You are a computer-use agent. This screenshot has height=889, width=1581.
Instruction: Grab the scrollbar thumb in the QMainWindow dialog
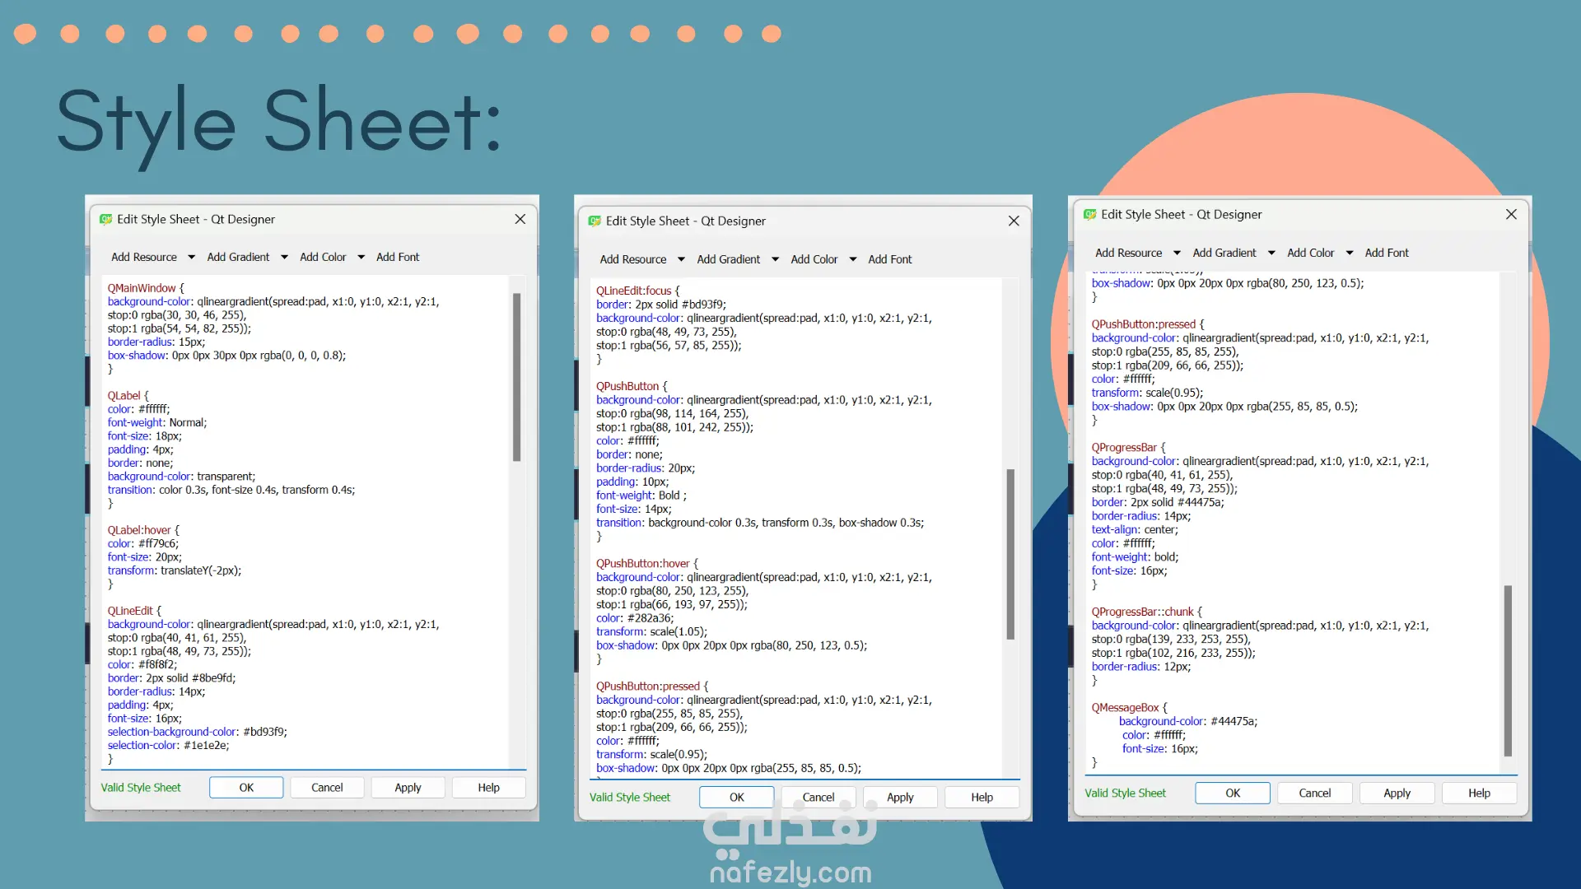click(x=517, y=377)
